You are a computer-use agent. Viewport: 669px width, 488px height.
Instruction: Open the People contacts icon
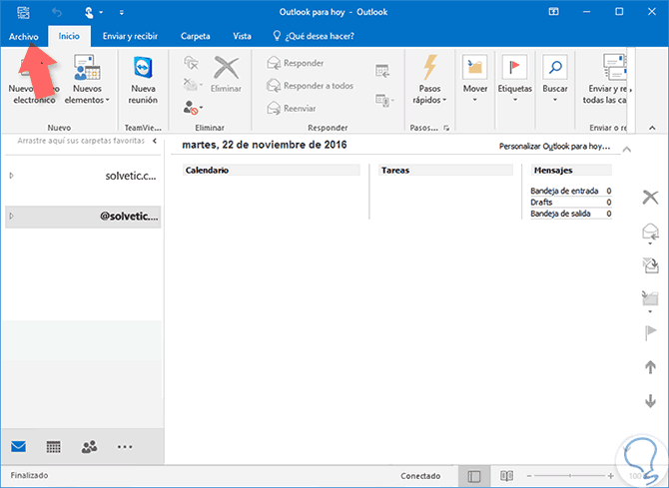click(89, 447)
